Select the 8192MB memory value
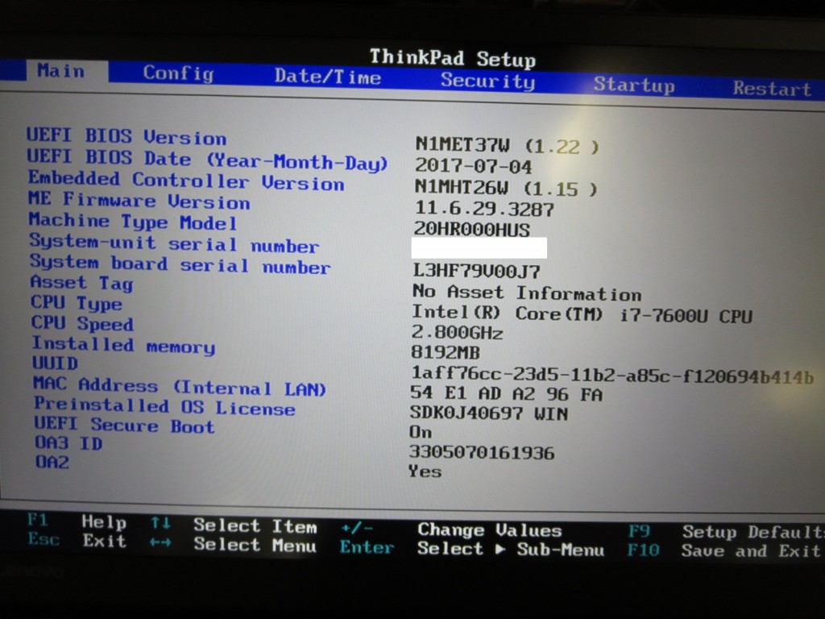Screen dimensions: 825x619 coord(445,352)
